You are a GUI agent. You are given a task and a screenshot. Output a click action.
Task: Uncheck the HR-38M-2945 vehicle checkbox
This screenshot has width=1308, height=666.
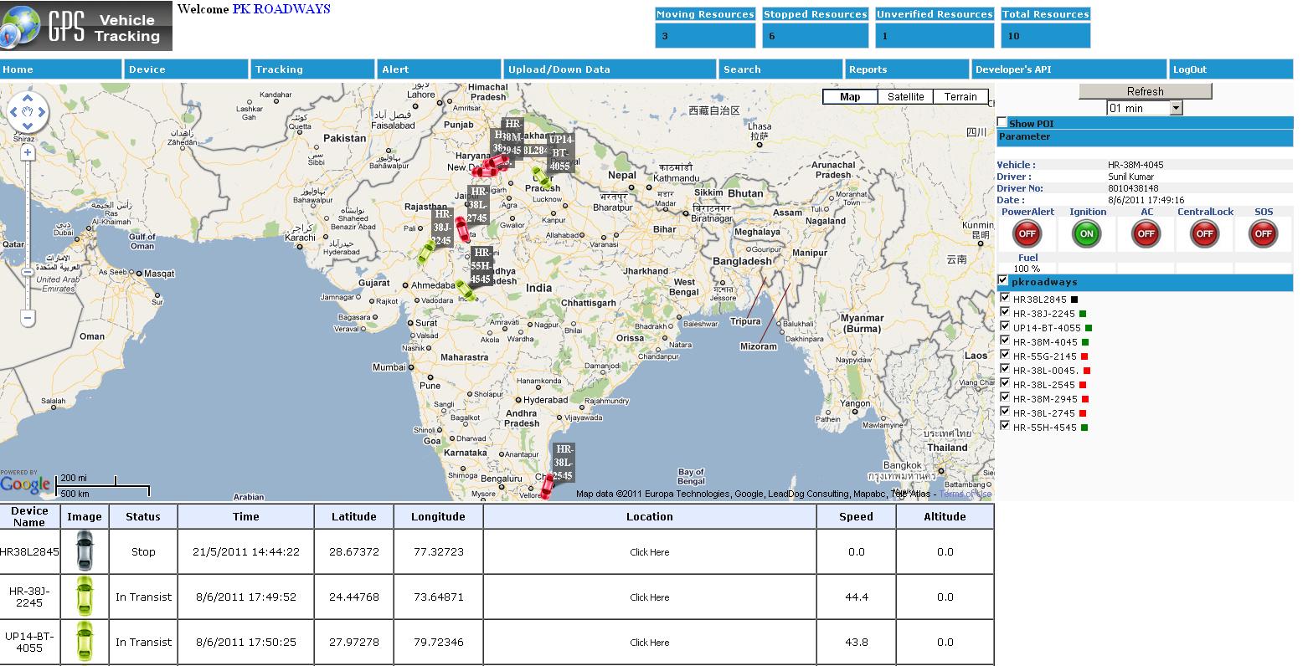pos(1005,397)
